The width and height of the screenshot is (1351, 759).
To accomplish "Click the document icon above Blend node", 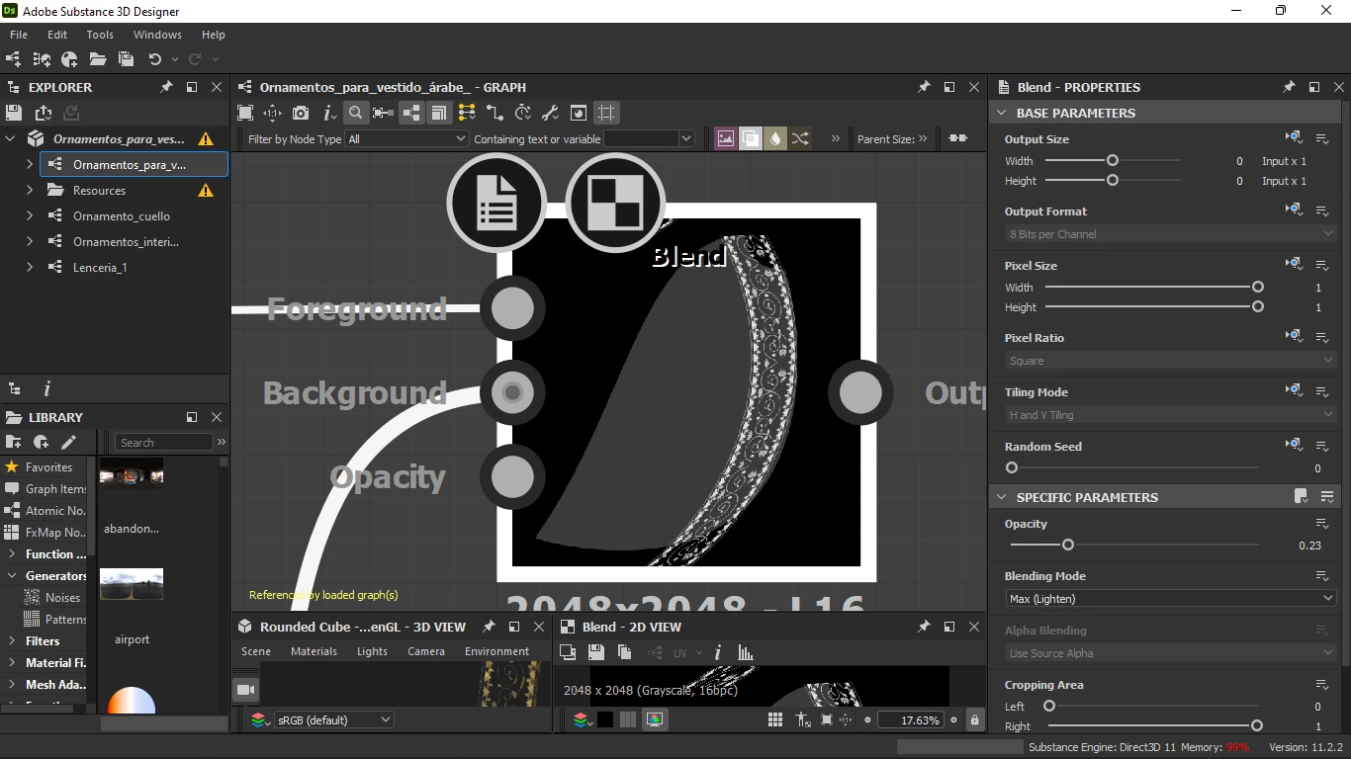I will tap(496, 204).
